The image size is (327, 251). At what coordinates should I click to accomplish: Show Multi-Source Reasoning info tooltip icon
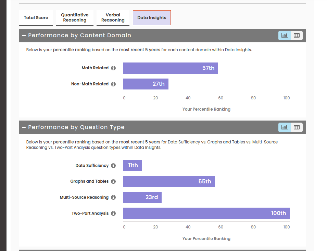tap(113, 197)
